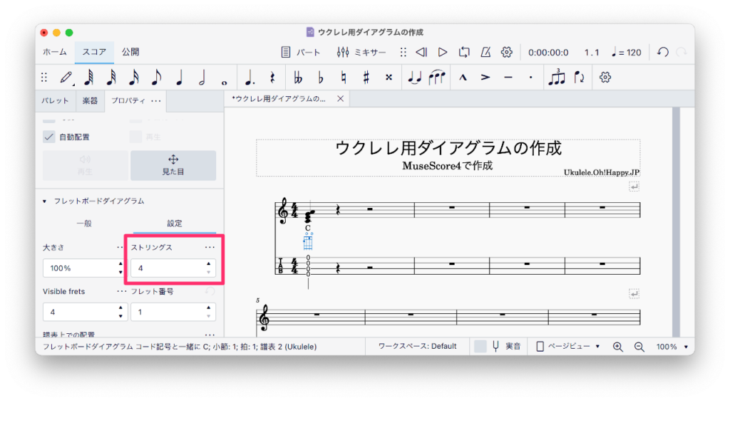Collapse the フレットボードダイアグラム section
Viewport: 730px width, 425px height.
(x=44, y=201)
